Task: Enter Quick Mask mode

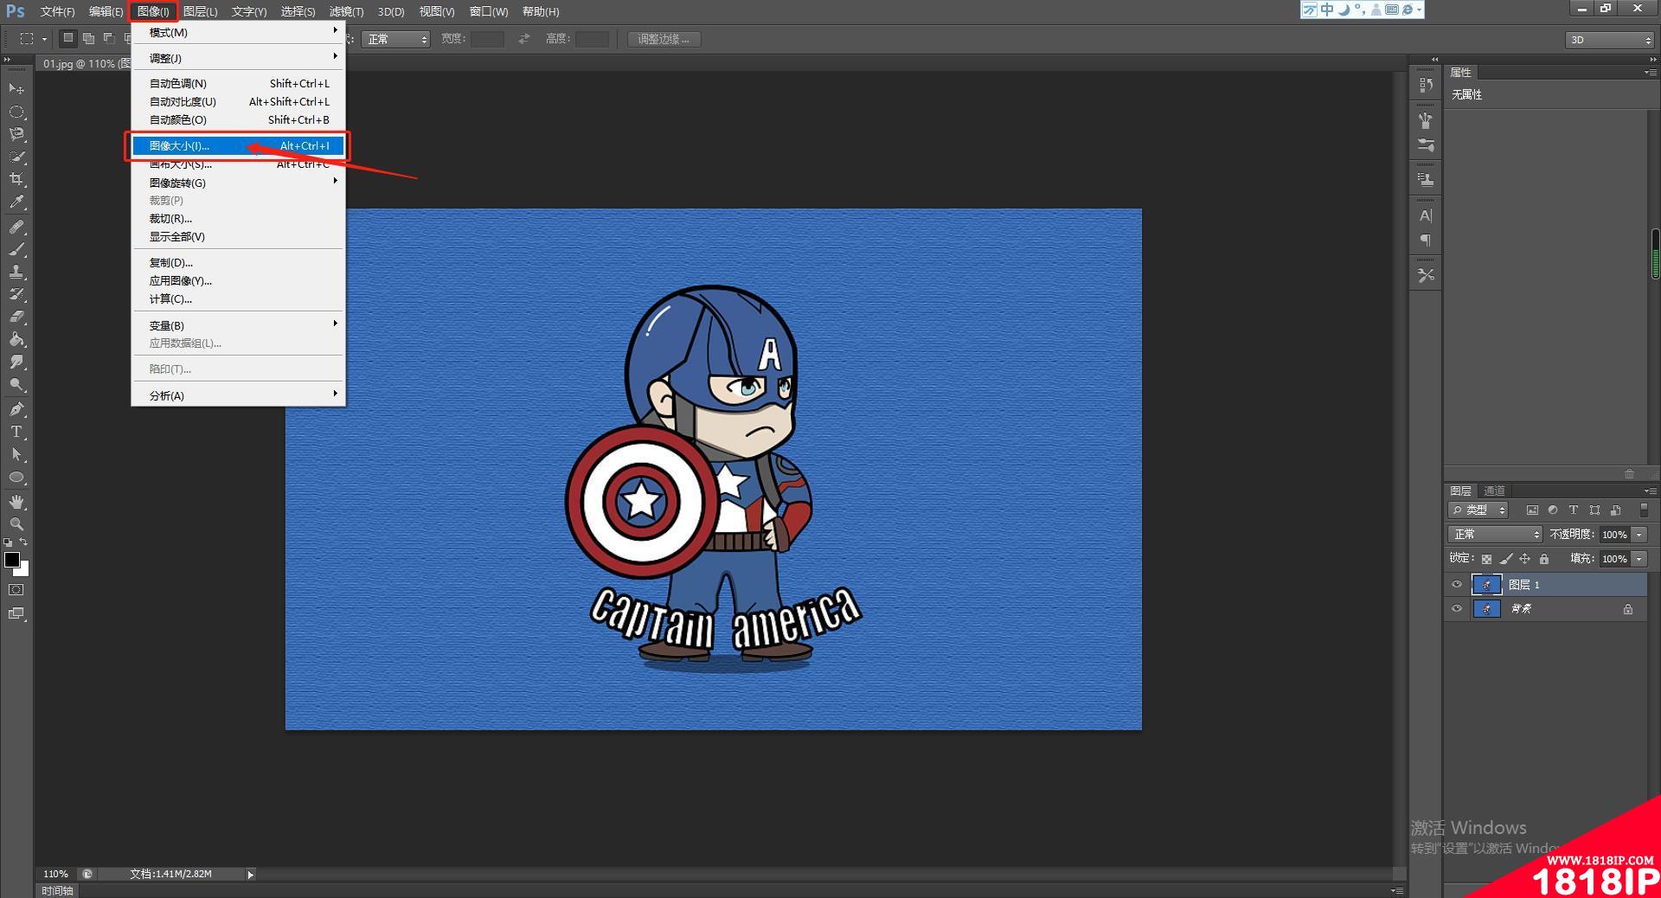Action: point(16,590)
